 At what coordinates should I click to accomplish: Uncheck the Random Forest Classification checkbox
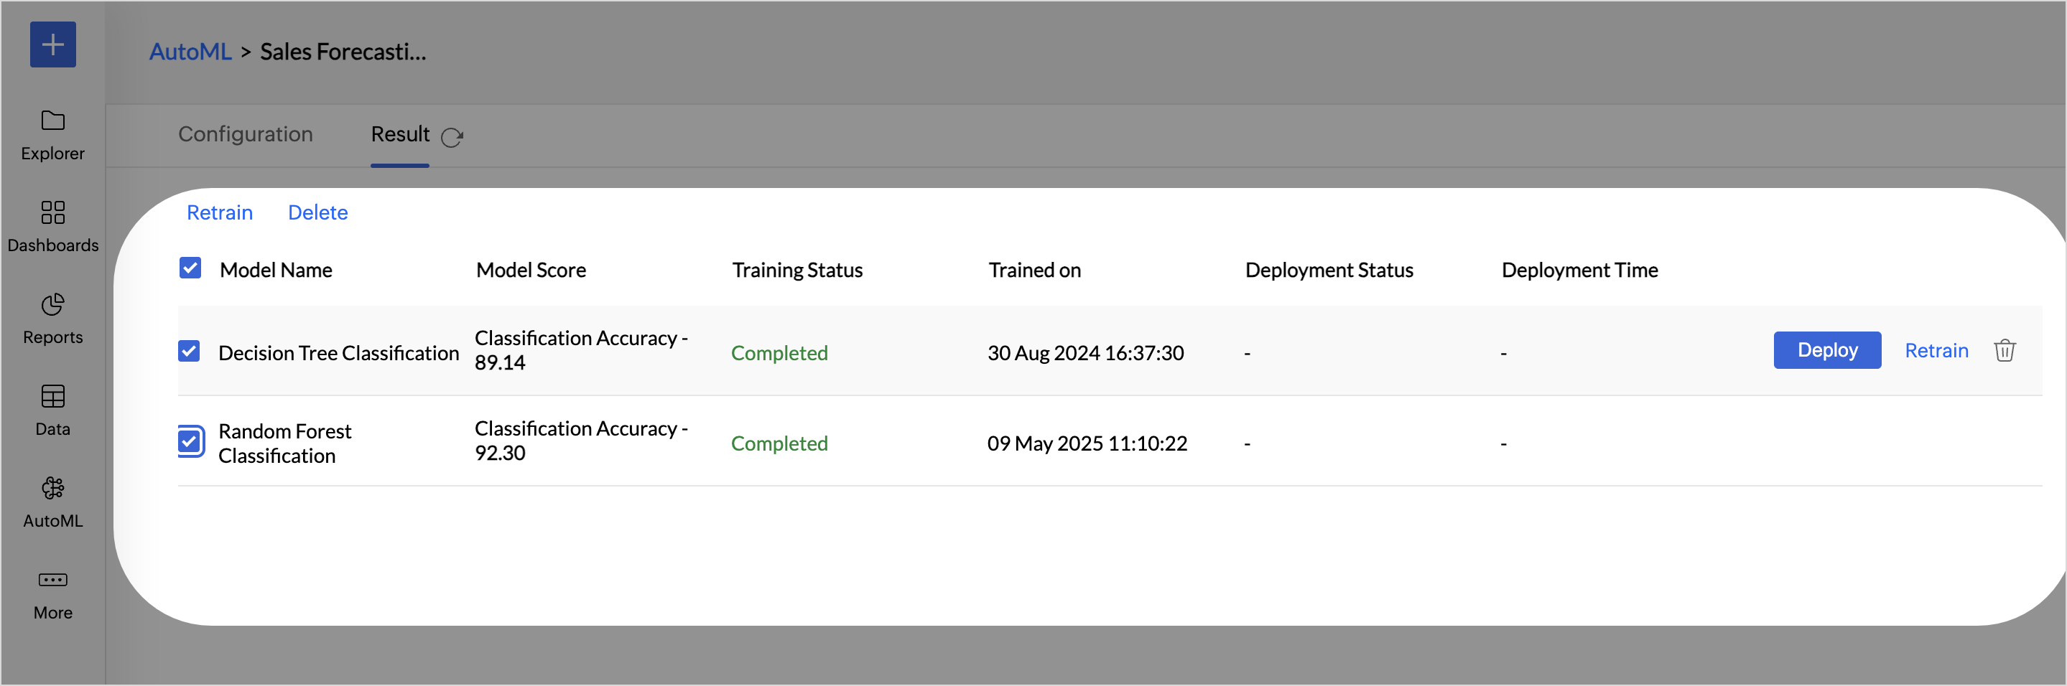pos(190,441)
